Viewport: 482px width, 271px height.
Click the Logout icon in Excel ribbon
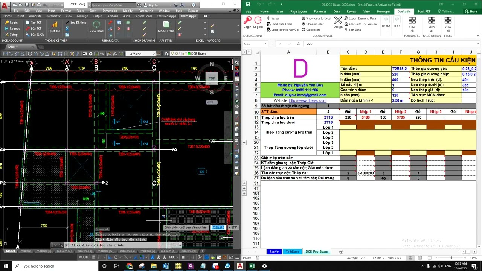point(258,23)
